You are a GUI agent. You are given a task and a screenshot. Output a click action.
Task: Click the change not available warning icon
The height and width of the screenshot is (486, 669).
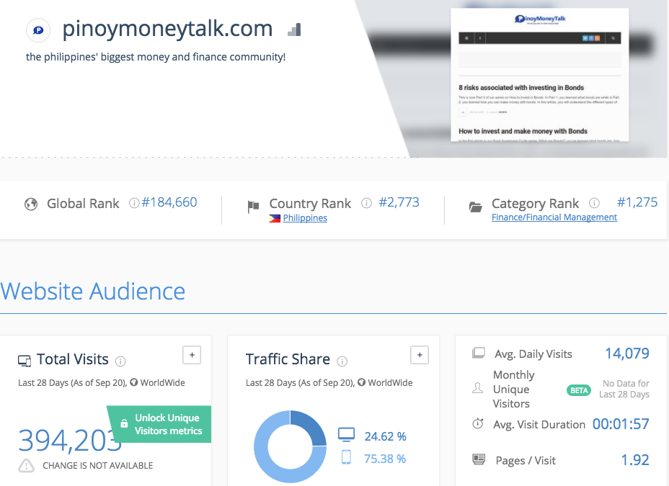pos(27,466)
